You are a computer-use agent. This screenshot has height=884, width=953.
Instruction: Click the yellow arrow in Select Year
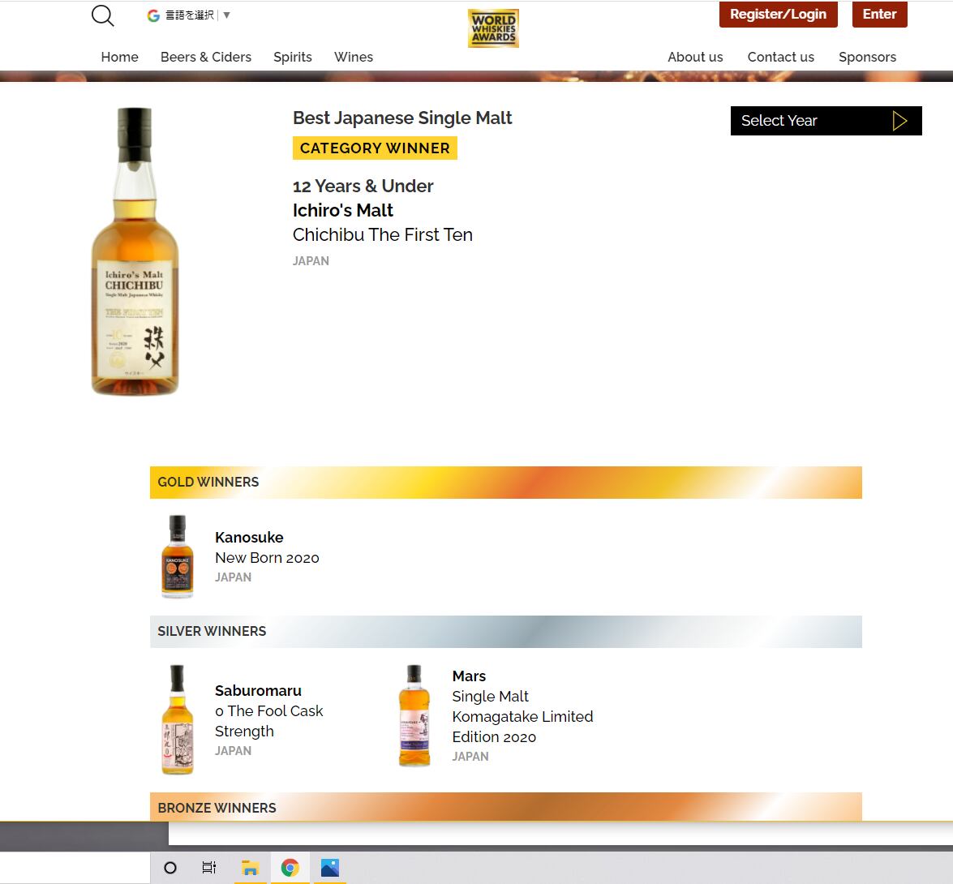(x=899, y=121)
